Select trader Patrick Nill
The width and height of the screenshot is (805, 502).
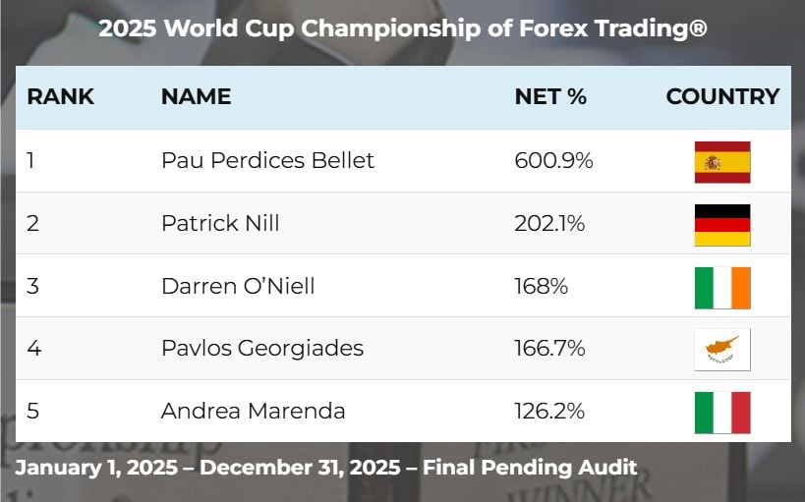point(220,223)
